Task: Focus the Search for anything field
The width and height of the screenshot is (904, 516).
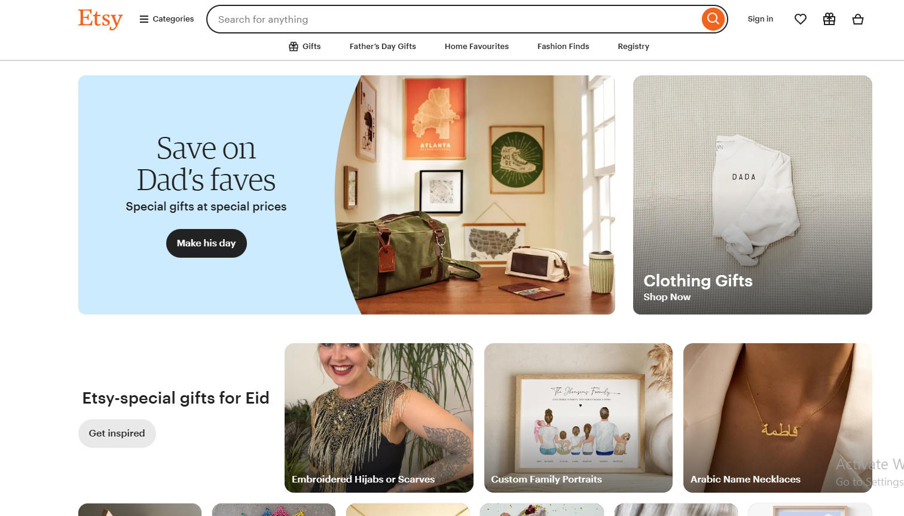Action: point(454,19)
